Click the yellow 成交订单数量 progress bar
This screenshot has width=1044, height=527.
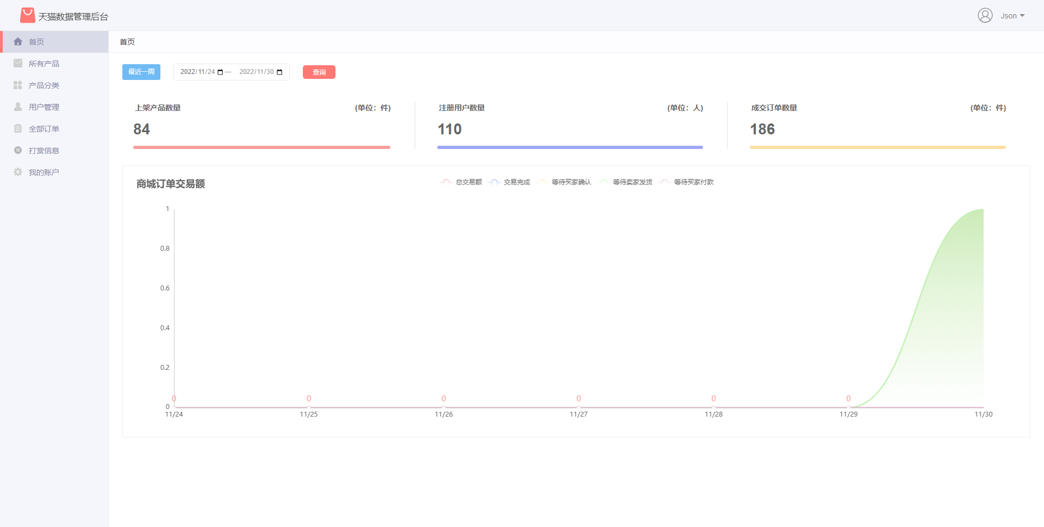[878, 147]
